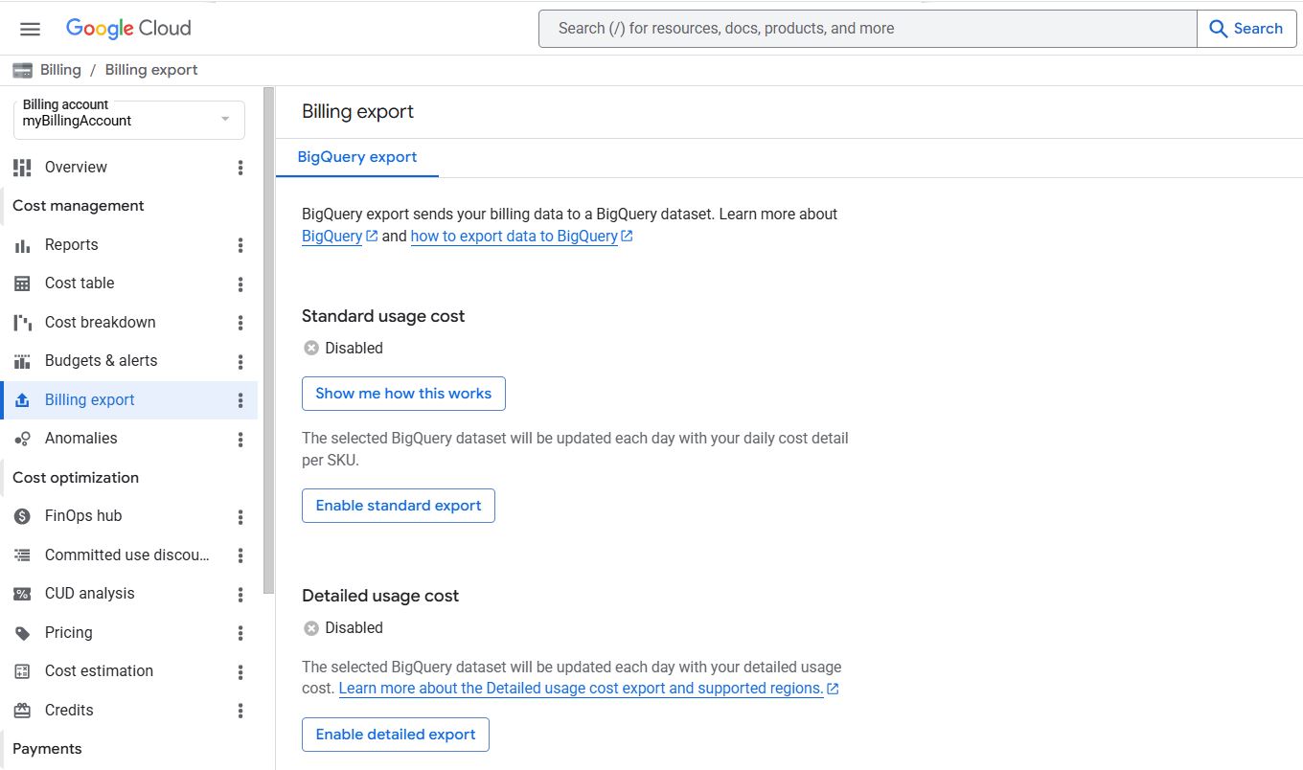
Task: Click the CUD analysis percent icon
Action: 22,594
